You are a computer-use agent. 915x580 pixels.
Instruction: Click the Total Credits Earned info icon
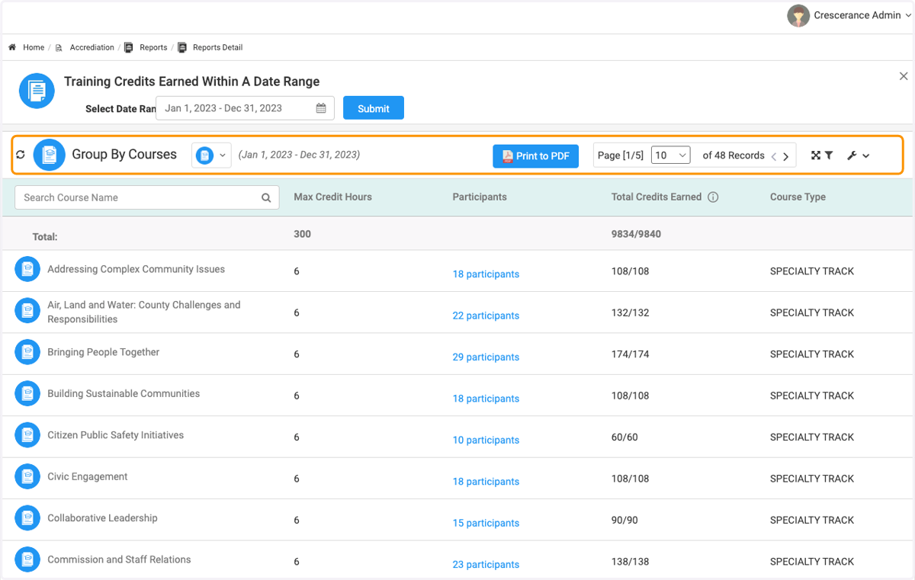(x=713, y=197)
